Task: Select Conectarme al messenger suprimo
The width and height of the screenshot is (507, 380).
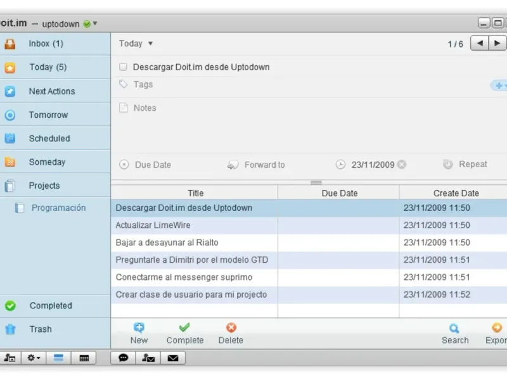Action: coord(309,277)
